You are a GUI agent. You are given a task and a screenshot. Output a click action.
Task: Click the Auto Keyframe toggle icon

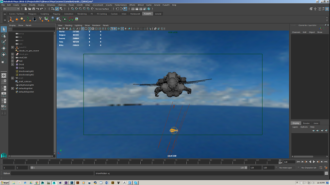point(321,168)
